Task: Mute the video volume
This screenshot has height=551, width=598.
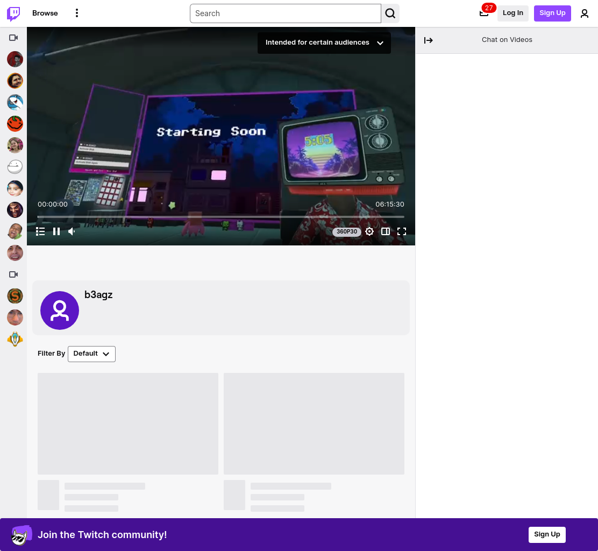Action: point(72,231)
